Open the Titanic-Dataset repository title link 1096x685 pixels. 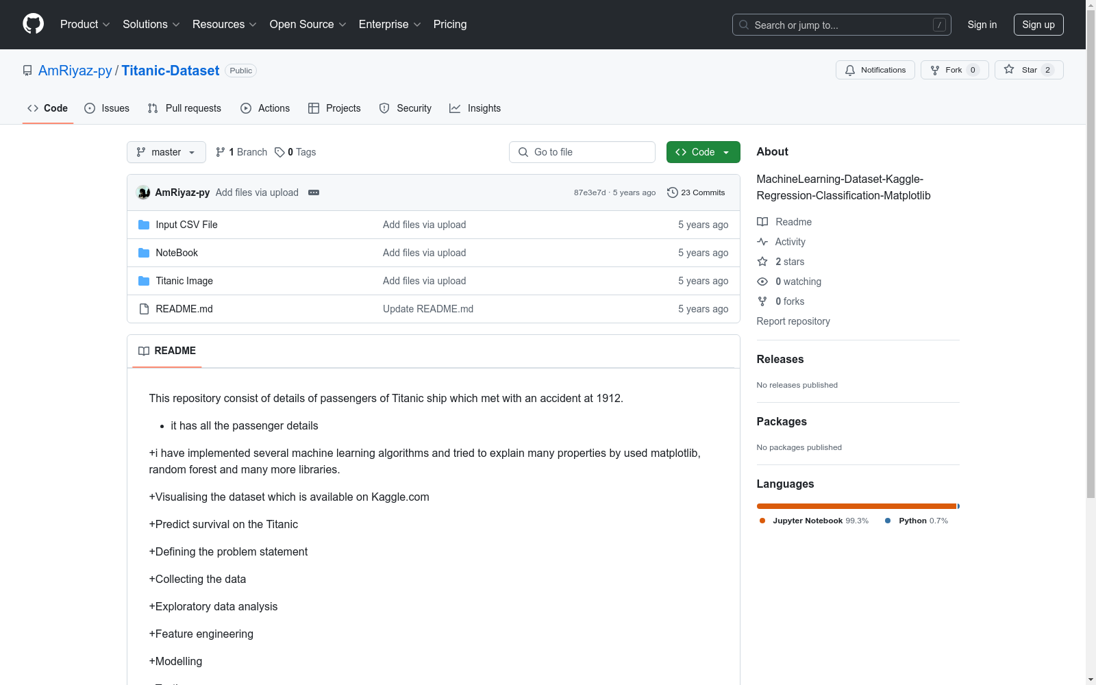coord(171,71)
